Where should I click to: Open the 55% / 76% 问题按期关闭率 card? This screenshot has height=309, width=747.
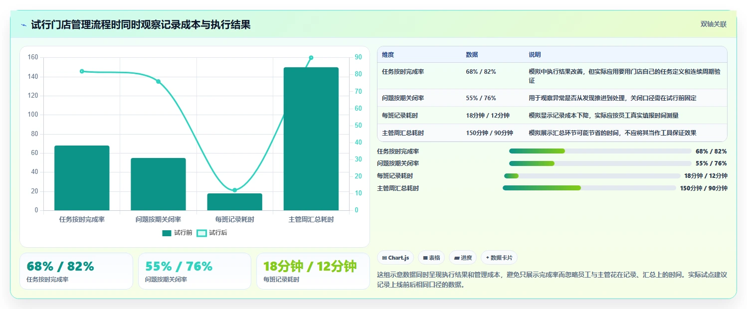[194, 271]
